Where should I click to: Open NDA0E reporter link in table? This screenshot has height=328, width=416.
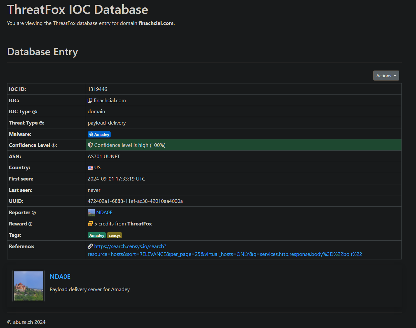tap(104, 213)
